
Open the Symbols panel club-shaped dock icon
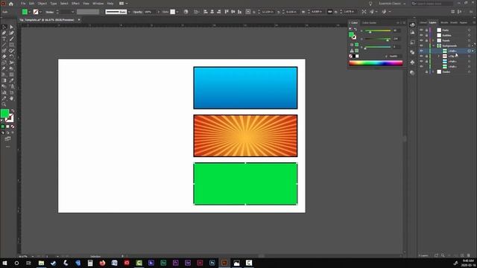[412, 63]
